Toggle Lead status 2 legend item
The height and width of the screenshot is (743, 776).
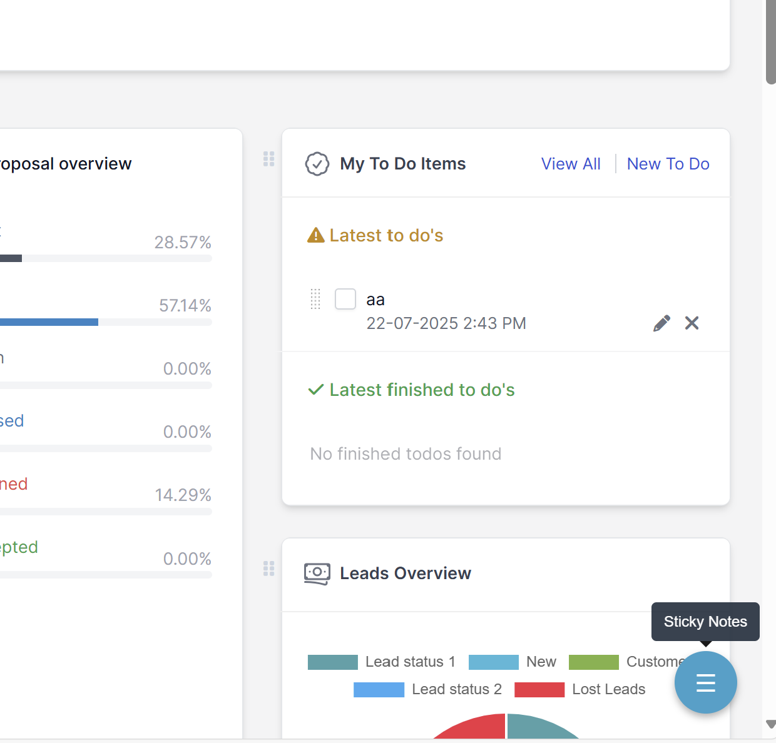[427, 689]
